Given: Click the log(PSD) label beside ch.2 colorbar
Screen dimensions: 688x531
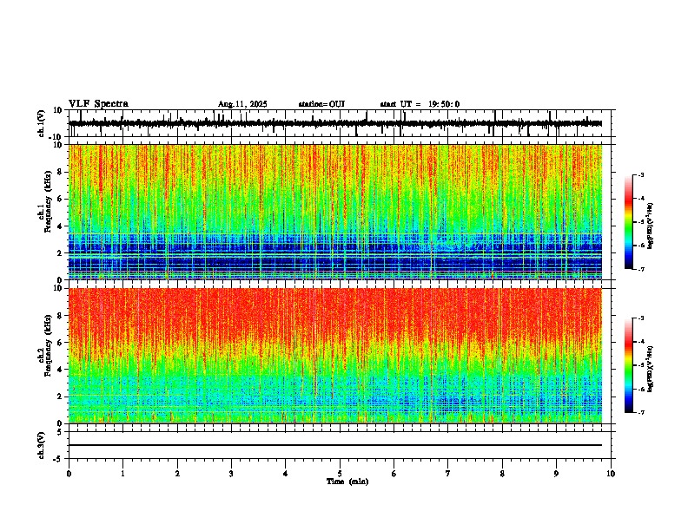Looking at the screenshot, I should [650, 369].
